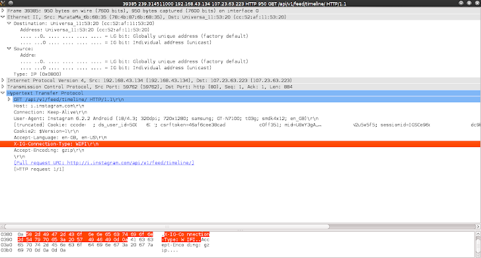The width and height of the screenshot is (481, 258).
Task: Collapse the Destination Universa subtree
Action: tap(9, 23)
